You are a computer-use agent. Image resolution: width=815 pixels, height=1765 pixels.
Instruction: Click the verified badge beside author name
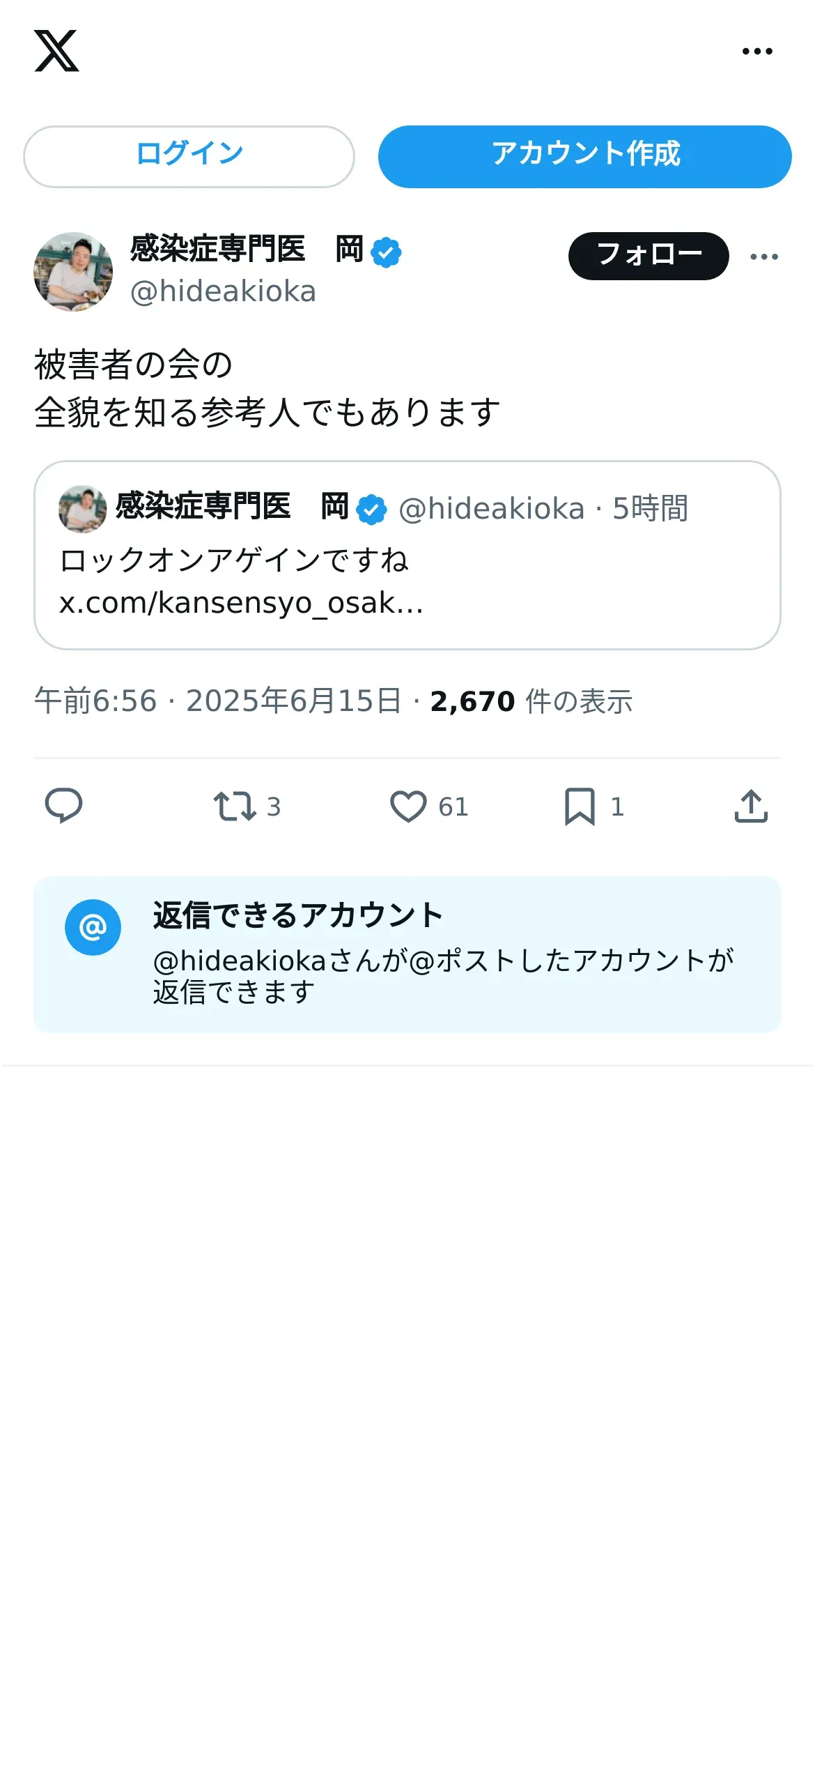tap(386, 252)
